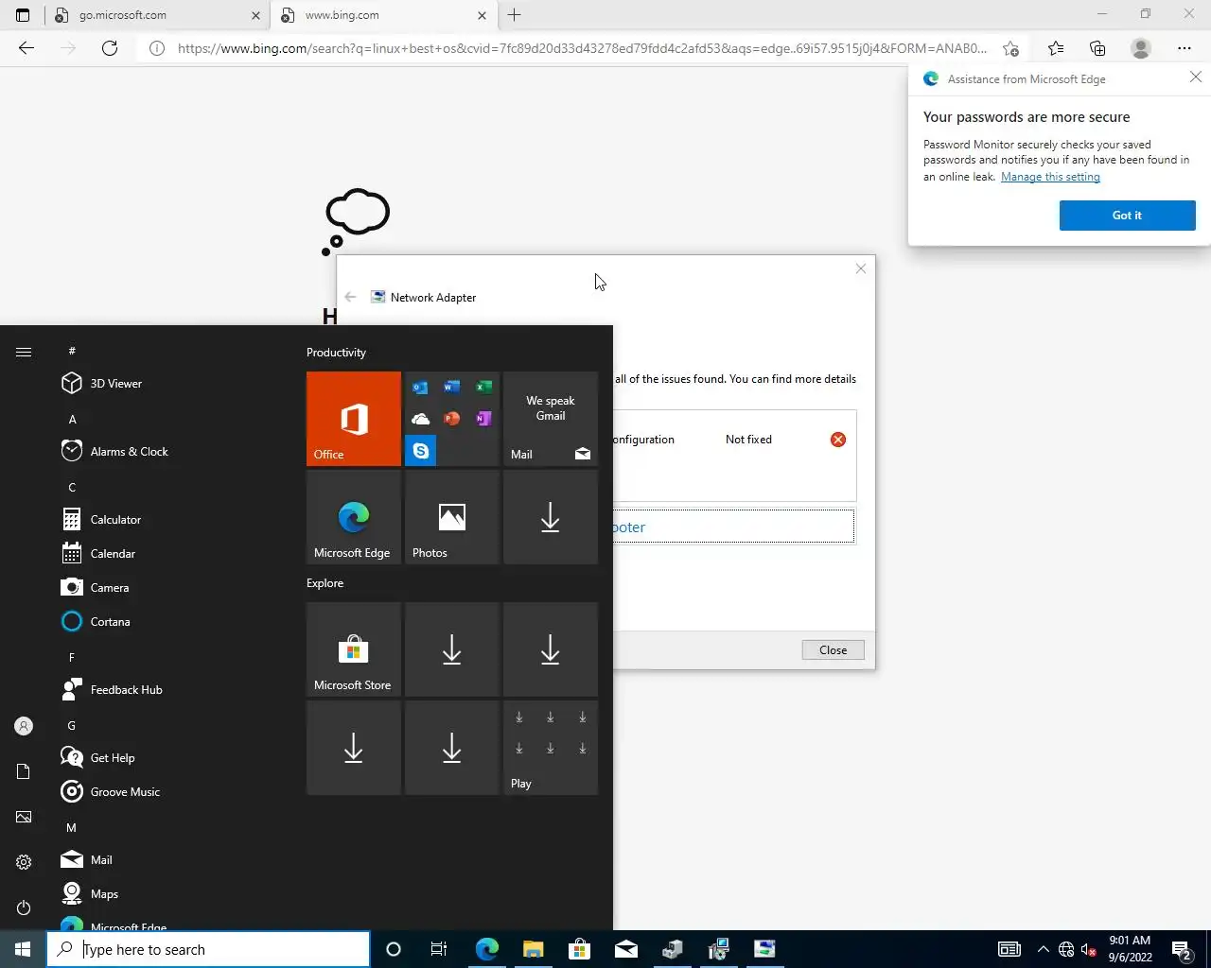Open the Play tile folder
Screen dimensions: 1211x968
[551, 748]
